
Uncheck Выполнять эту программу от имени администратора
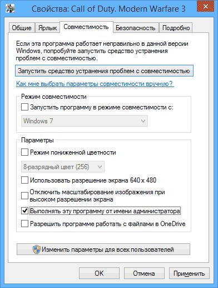24,211
